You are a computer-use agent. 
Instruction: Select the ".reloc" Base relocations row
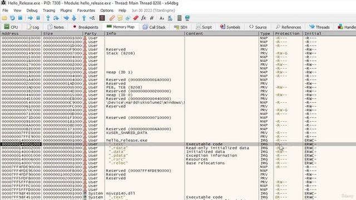click(x=178, y=163)
